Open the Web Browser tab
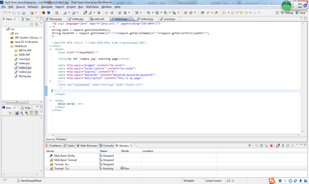 [x=87, y=146]
